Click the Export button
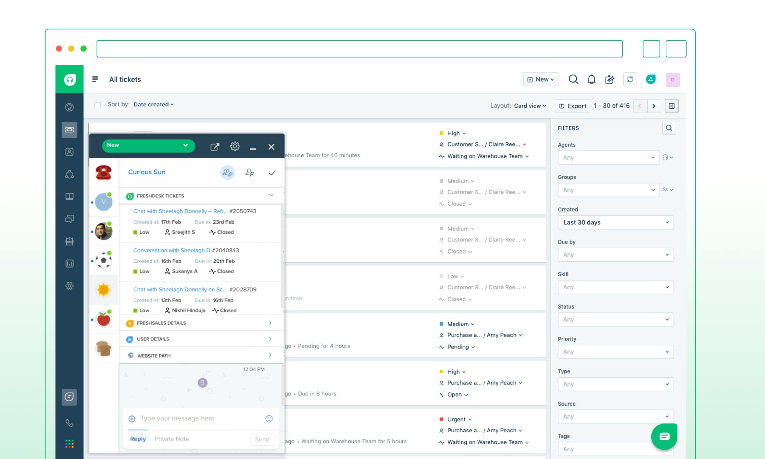This screenshot has height=459, width=765. (573, 106)
